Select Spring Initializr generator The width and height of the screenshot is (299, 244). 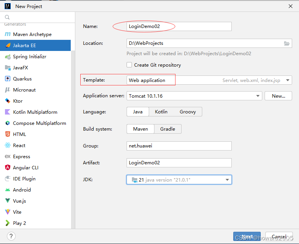coord(35,57)
